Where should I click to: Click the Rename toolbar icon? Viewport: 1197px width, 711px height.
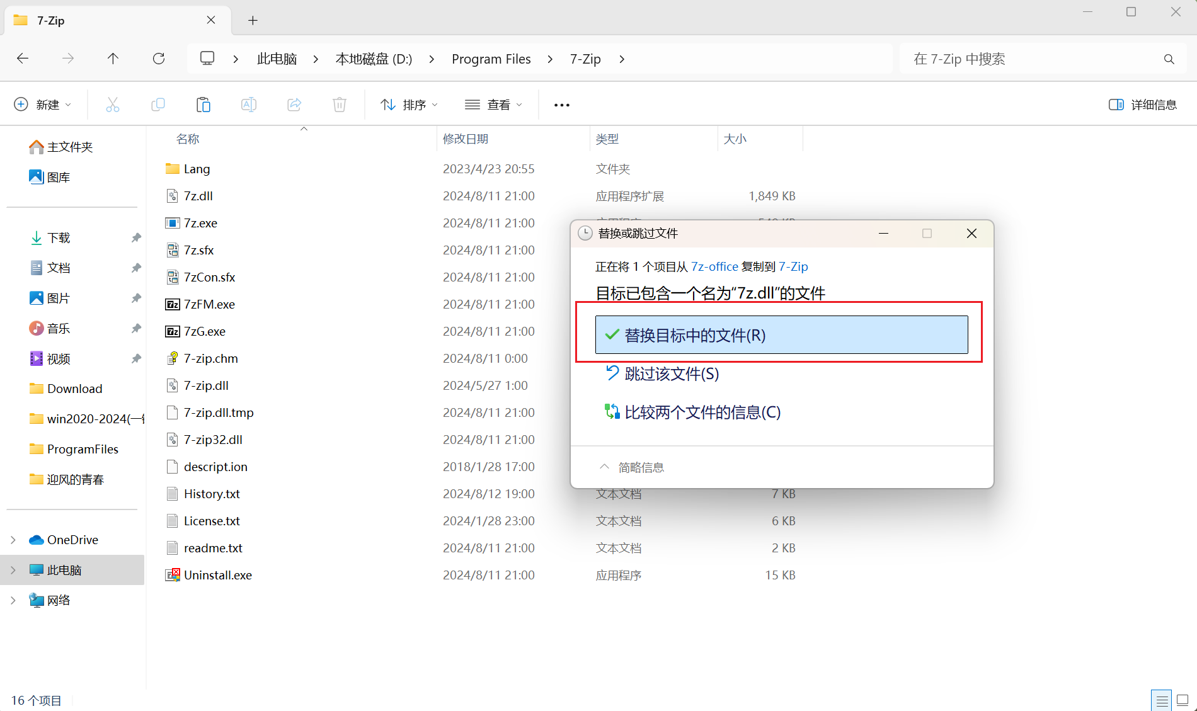249,105
